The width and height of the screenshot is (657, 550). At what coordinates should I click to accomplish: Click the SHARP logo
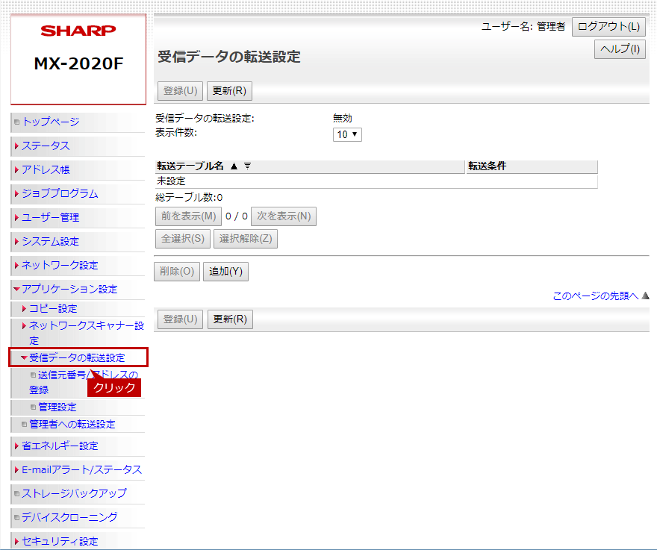[x=78, y=31]
